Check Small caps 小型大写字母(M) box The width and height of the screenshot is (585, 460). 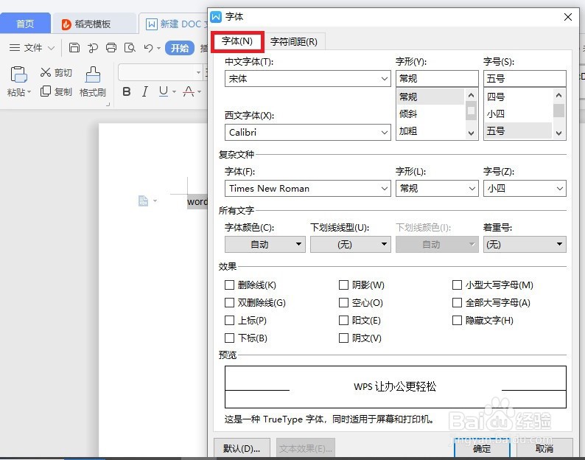(x=457, y=285)
